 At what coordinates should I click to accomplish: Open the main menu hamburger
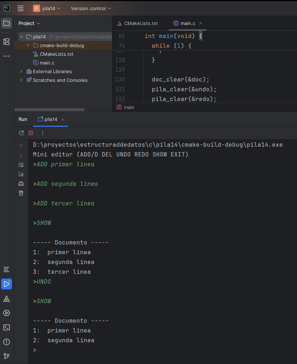pyautogui.click(x=20, y=8)
